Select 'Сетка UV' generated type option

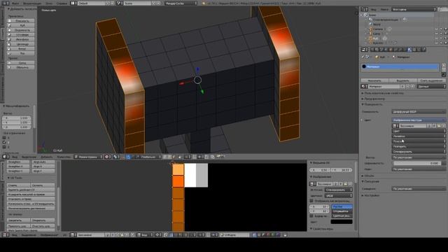click(x=342, y=211)
